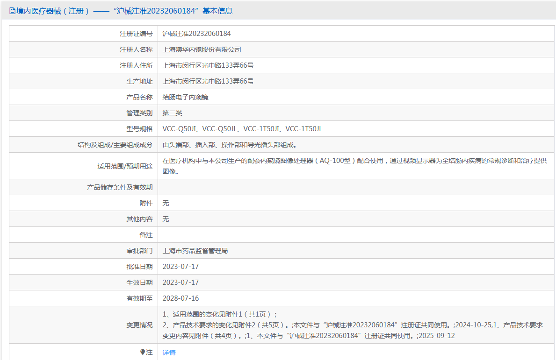The width and height of the screenshot is (556, 360).
Task: Click the 管理类别 value 第二类
Action: tap(172, 113)
